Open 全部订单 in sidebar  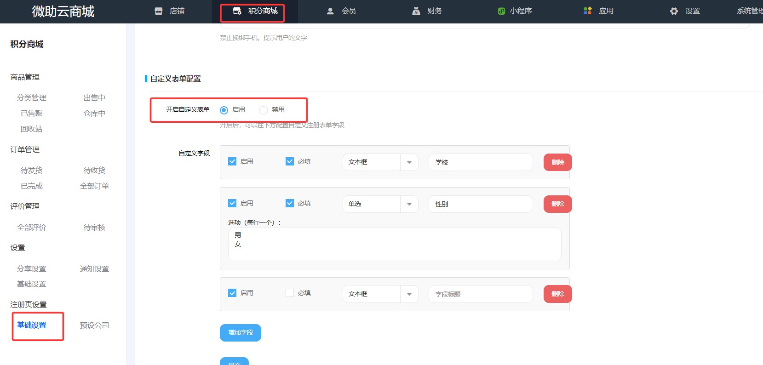coord(94,186)
